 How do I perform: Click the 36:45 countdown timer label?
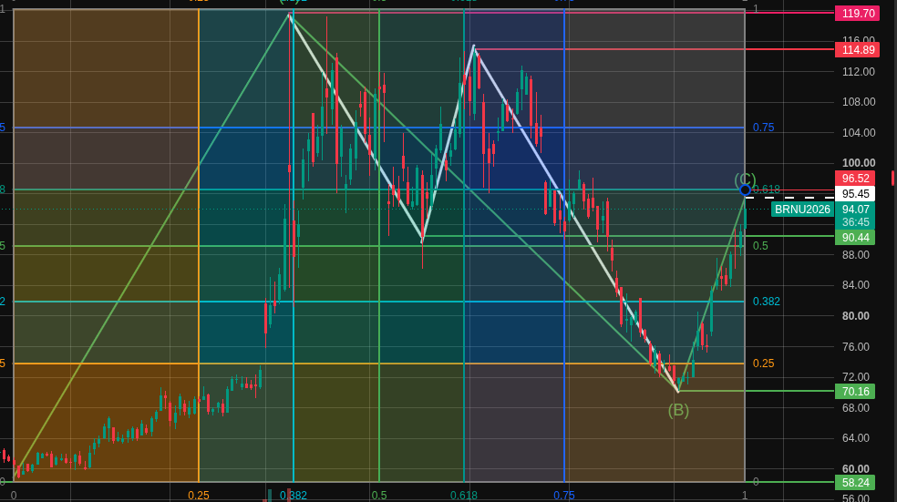click(855, 222)
